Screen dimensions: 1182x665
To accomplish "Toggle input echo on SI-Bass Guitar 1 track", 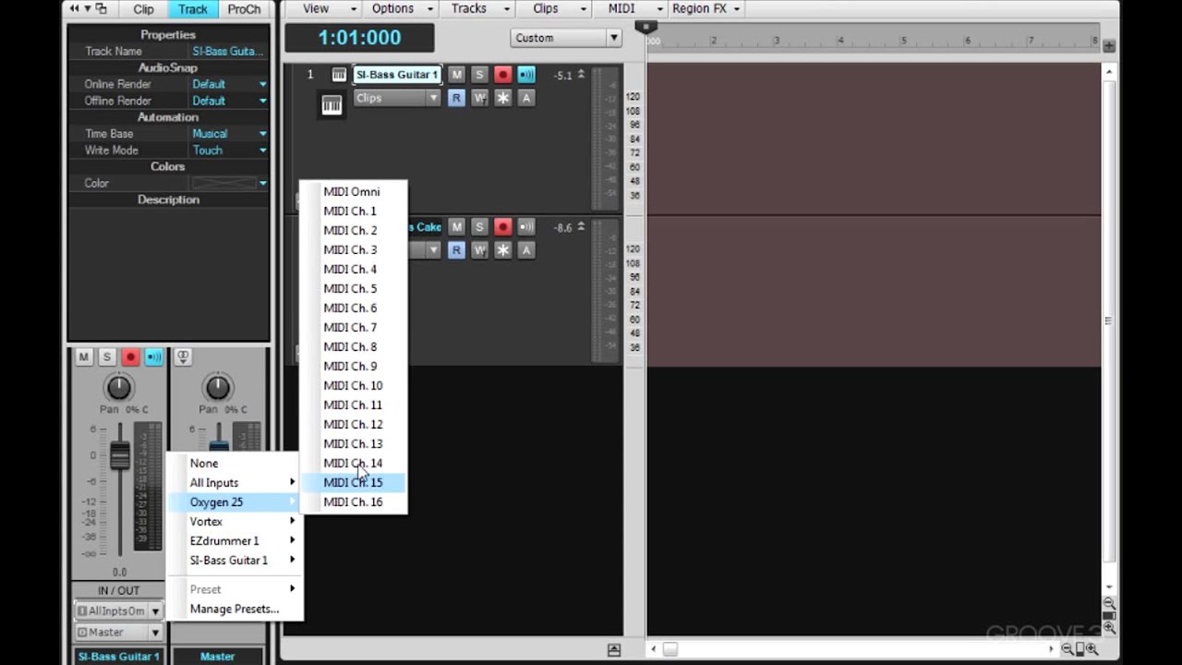I will click(526, 75).
